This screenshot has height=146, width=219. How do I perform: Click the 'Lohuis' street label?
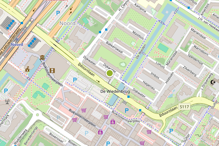coord(160,65)
